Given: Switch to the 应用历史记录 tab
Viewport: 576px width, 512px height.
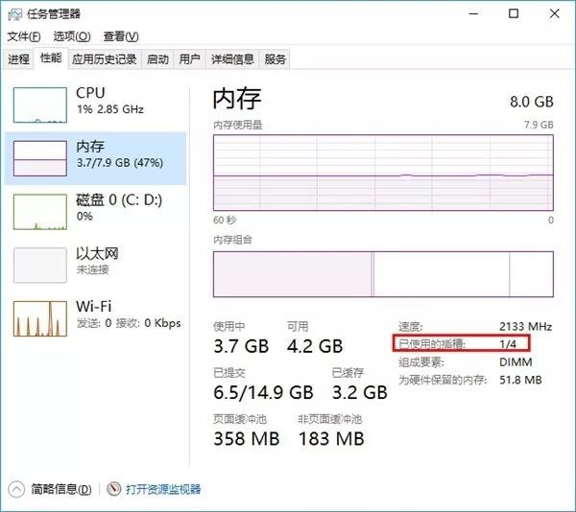Looking at the screenshot, I should (x=104, y=59).
